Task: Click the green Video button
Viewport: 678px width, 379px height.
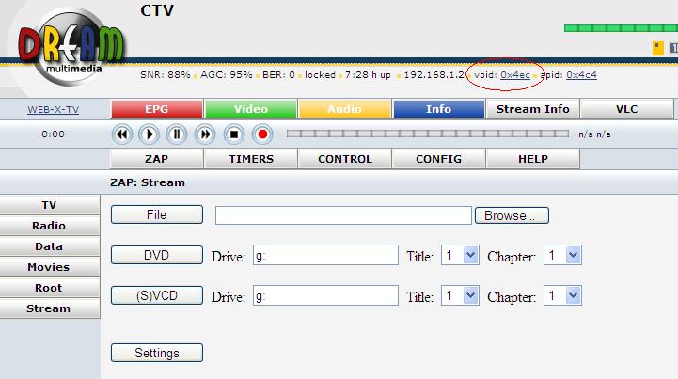Action: point(251,109)
